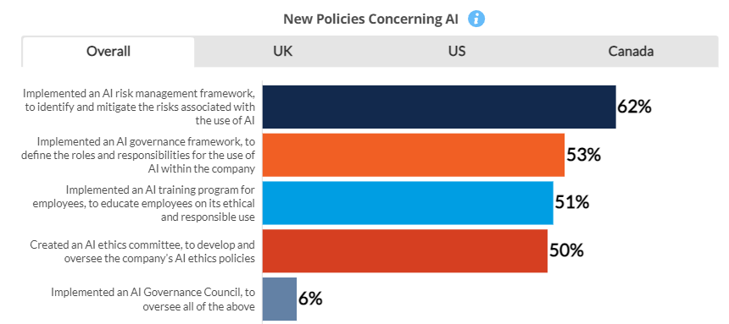Click the 50% value label

[x=566, y=250]
